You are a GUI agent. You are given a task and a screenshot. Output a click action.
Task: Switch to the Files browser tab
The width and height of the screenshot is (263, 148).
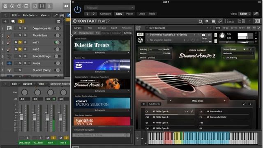click(90, 28)
